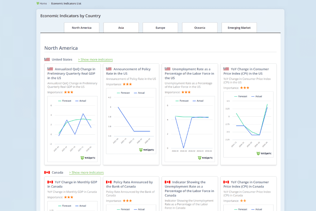Click importance stars on US CPI card
This screenshot has width=316, height=211.
244,88
